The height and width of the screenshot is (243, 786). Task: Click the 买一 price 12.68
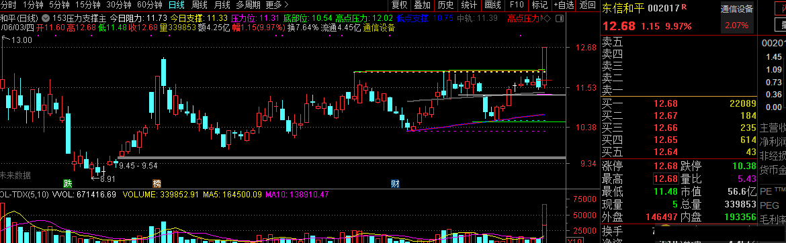click(x=665, y=104)
